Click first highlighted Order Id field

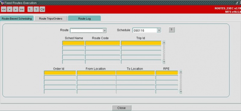[x=60, y=73]
